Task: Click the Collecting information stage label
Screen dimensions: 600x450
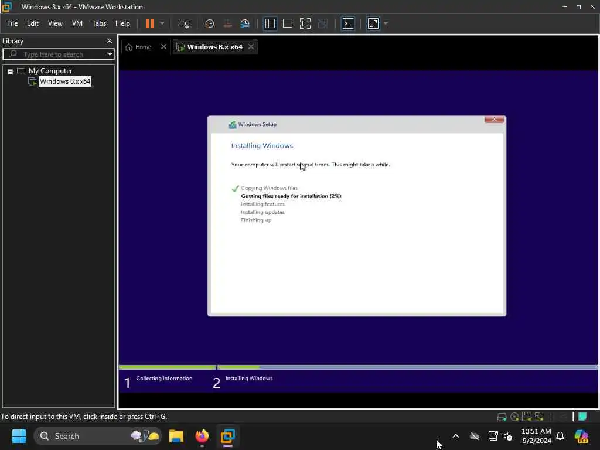Action: click(x=164, y=378)
